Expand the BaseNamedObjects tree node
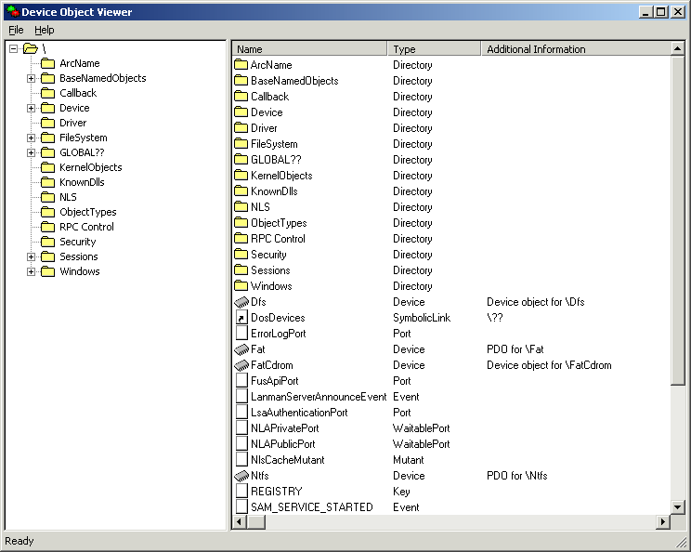Screen dimensions: 691x552 pyautogui.click(x=31, y=78)
